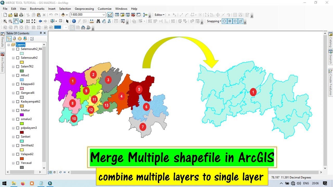Collapse the Valapadi2 layer legend
Image resolution: width=333 pixels, height=187 pixels.
tap(13, 154)
